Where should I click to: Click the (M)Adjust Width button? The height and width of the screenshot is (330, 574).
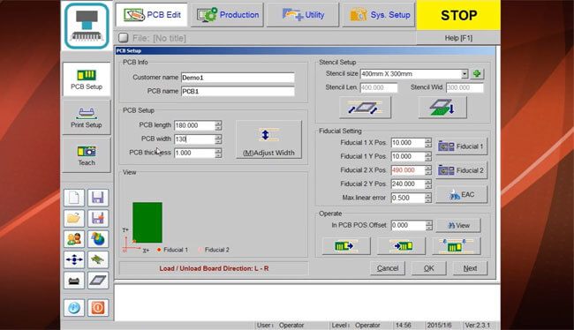(x=268, y=139)
